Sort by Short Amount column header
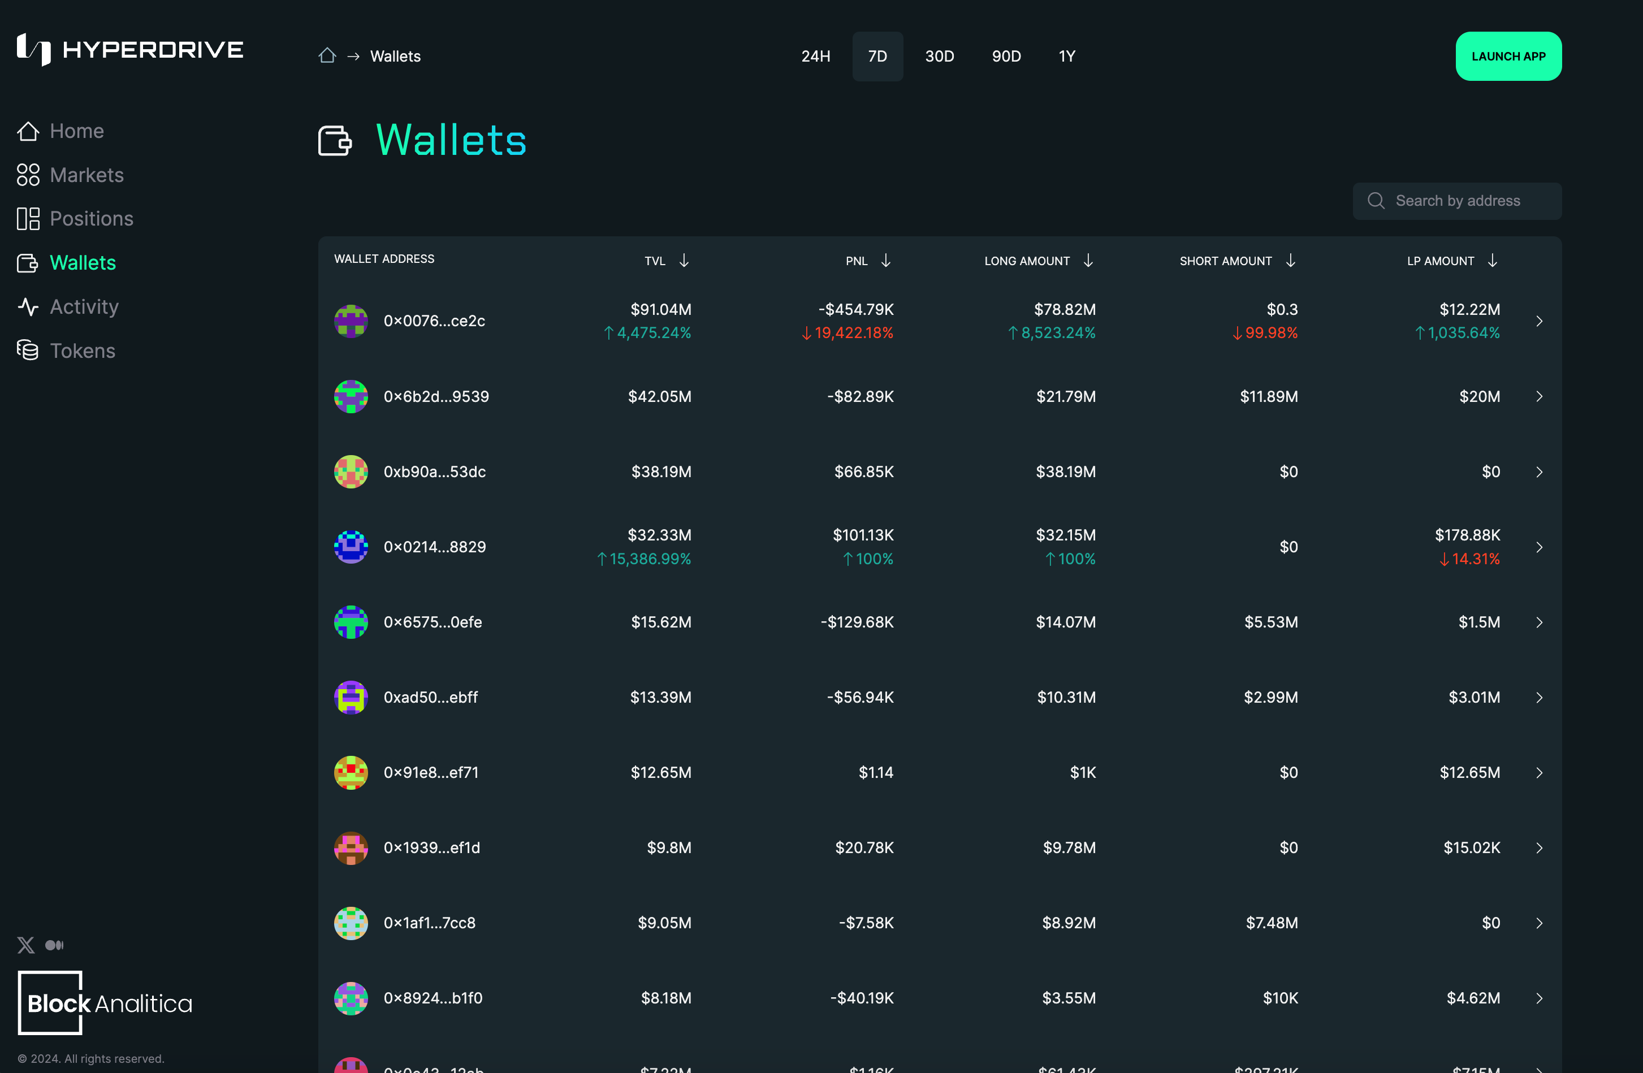 point(1225,261)
